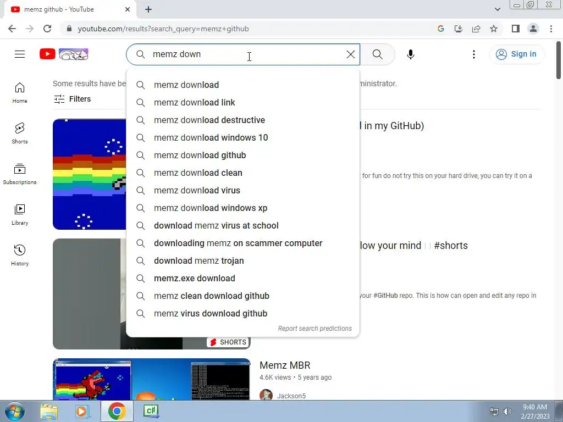Open History in the sidebar

(20, 255)
